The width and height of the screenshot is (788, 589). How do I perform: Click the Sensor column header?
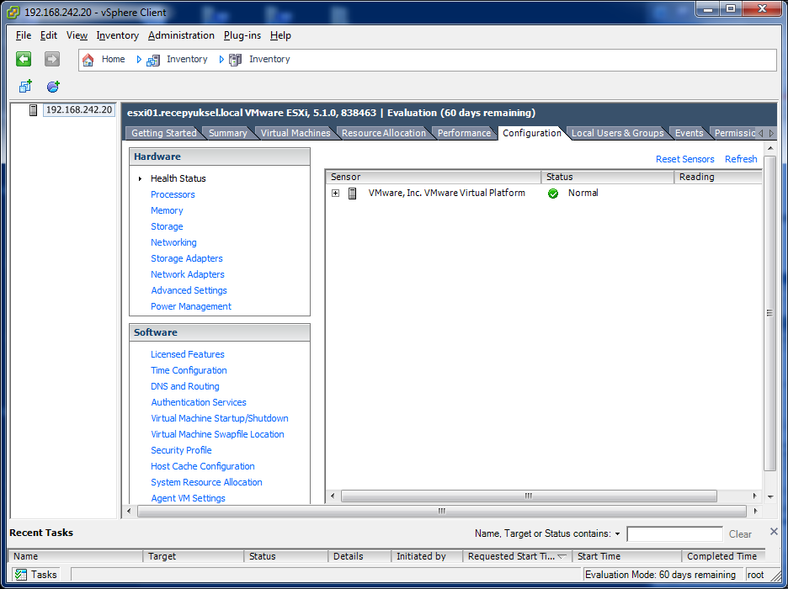pos(434,178)
